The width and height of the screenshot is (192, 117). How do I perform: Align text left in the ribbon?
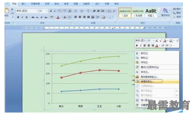click(76, 17)
